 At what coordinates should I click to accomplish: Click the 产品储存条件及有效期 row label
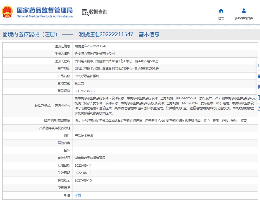pyautogui.click(x=55, y=128)
